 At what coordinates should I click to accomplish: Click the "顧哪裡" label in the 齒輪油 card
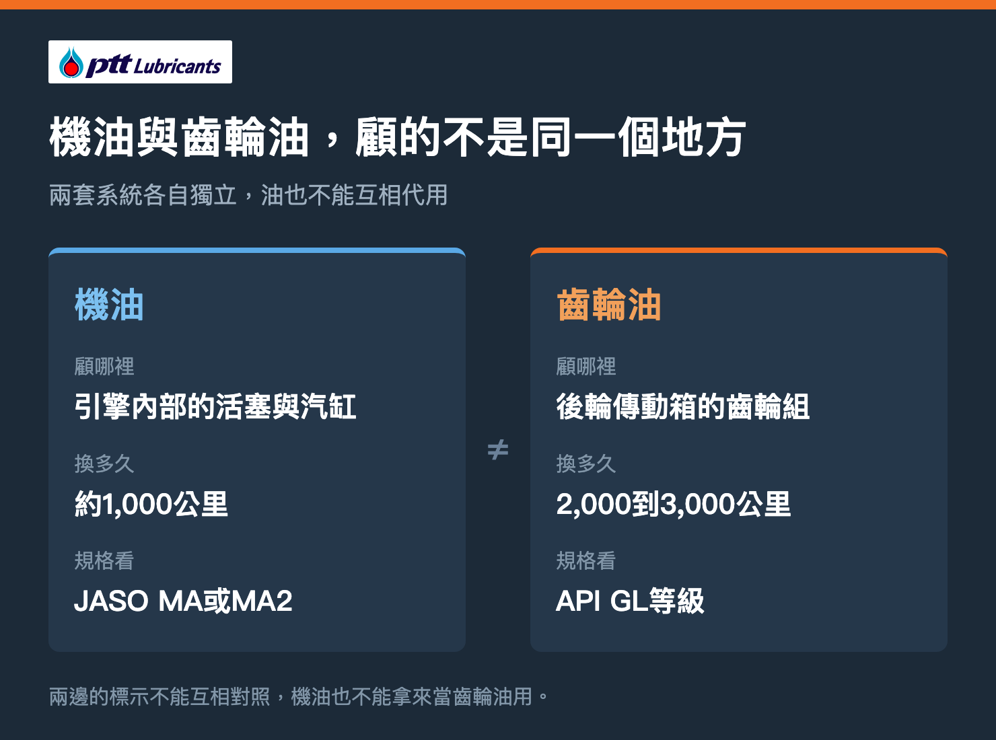(586, 367)
